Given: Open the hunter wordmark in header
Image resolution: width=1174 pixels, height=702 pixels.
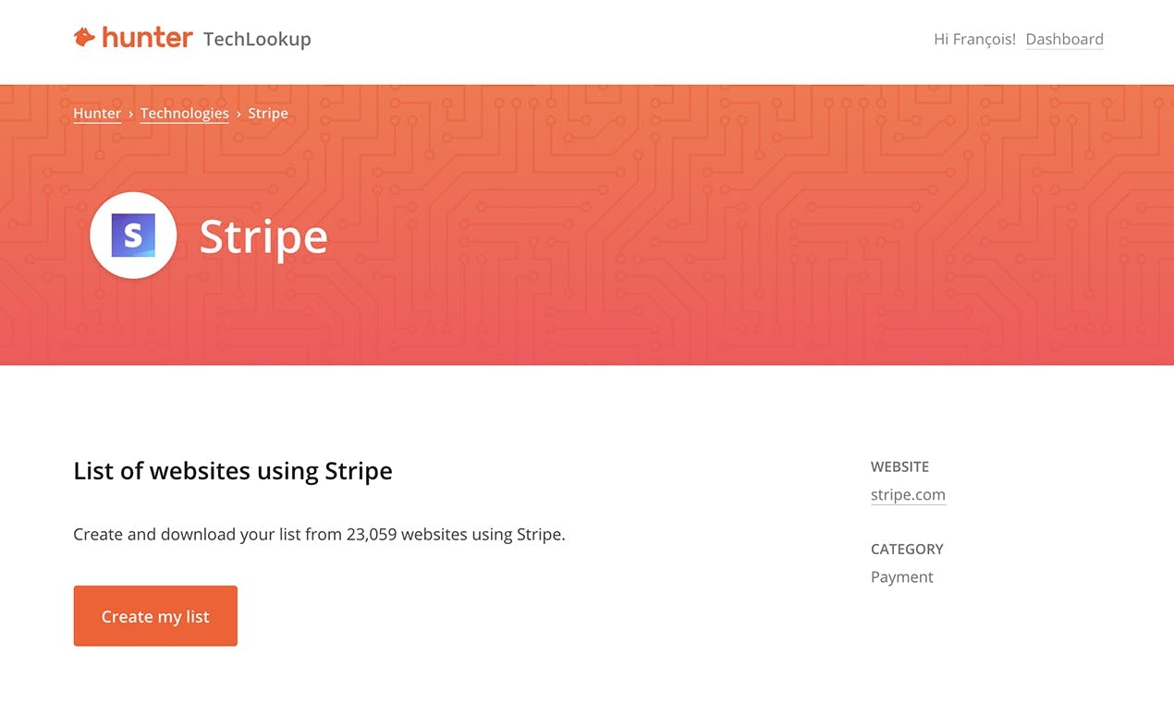Looking at the screenshot, I should 147,38.
